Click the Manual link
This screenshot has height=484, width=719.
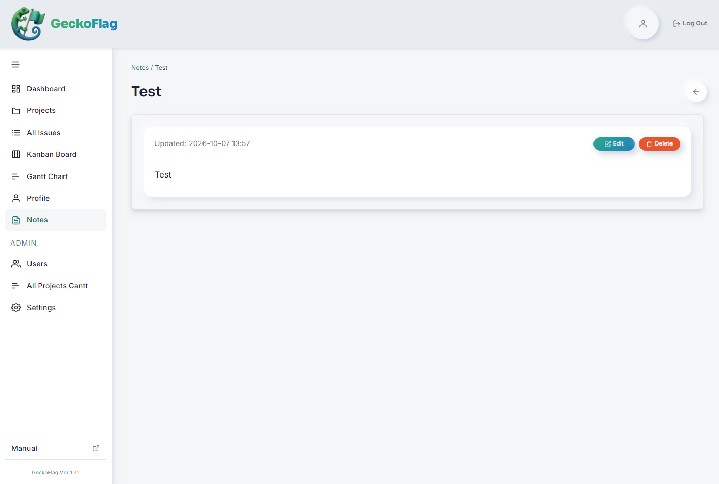[x=24, y=448]
